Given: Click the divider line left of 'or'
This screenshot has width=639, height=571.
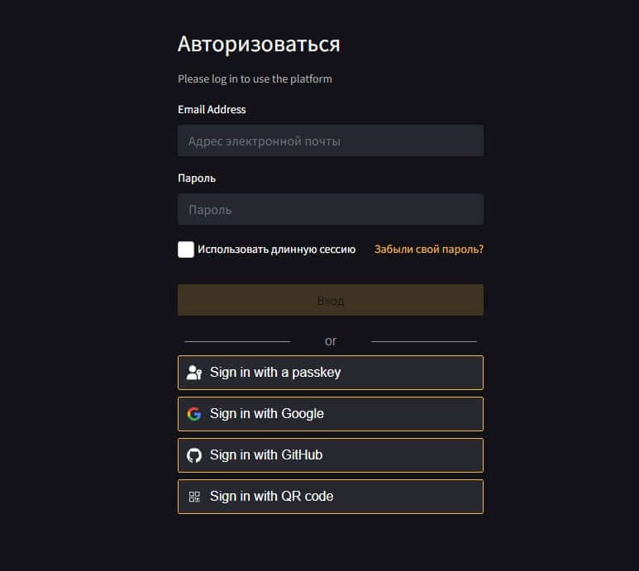Looking at the screenshot, I should click(237, 340).
